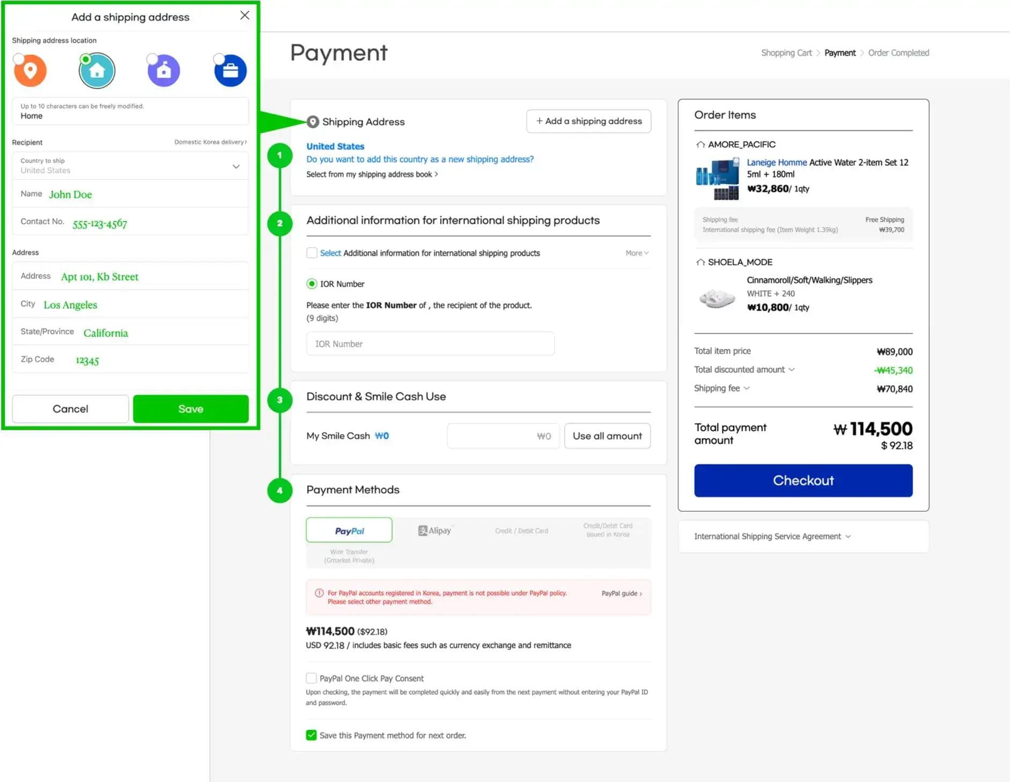The width and height of the screenshot is (1010, 782).
Task: Select the orange location pin address type icon
Action: click(31, 70)
